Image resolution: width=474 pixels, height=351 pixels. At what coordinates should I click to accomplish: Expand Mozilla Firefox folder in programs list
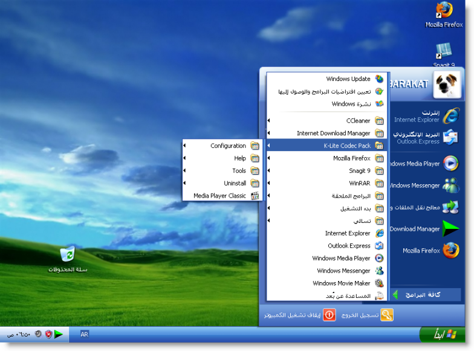tap(326, 158)
